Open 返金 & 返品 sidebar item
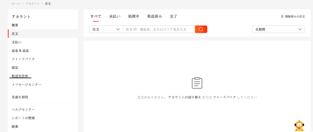This screenshot has width=313, height=132. point(20,51)
